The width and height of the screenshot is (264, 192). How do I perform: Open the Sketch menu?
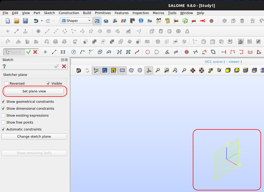click(49, 13)
